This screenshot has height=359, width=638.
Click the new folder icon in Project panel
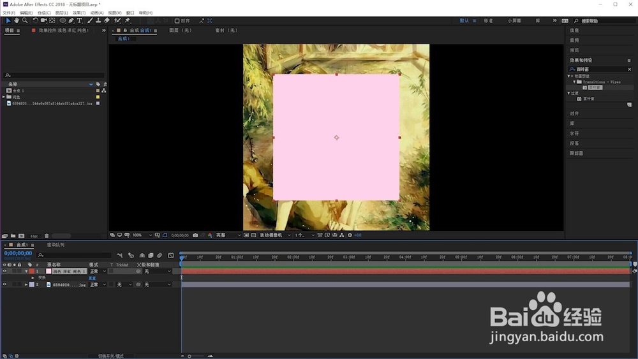(x=13, y=236)
